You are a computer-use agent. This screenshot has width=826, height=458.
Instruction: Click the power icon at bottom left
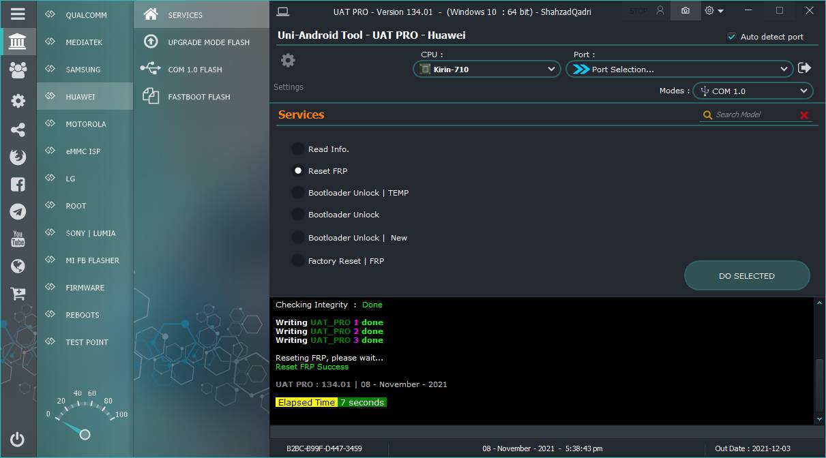coord(18,440)
